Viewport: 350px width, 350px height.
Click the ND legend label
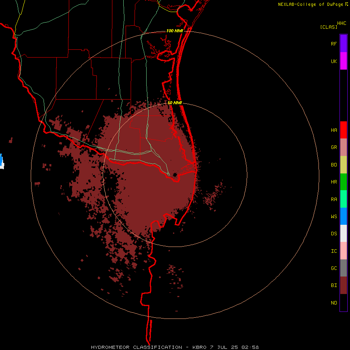tap(334, 303)
